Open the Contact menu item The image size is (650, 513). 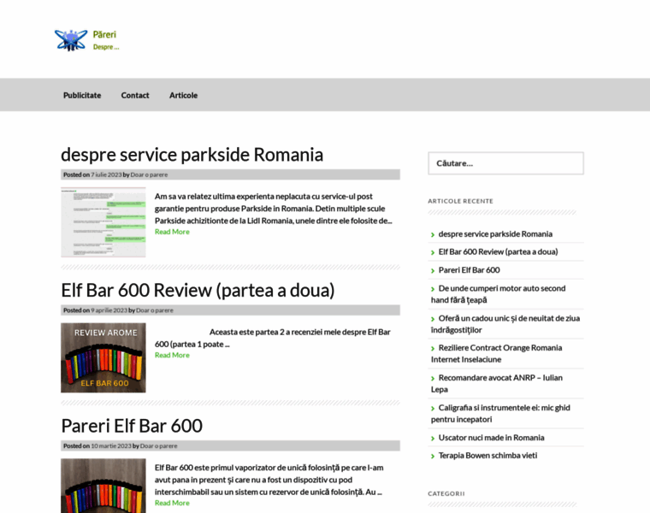[135, 95]
